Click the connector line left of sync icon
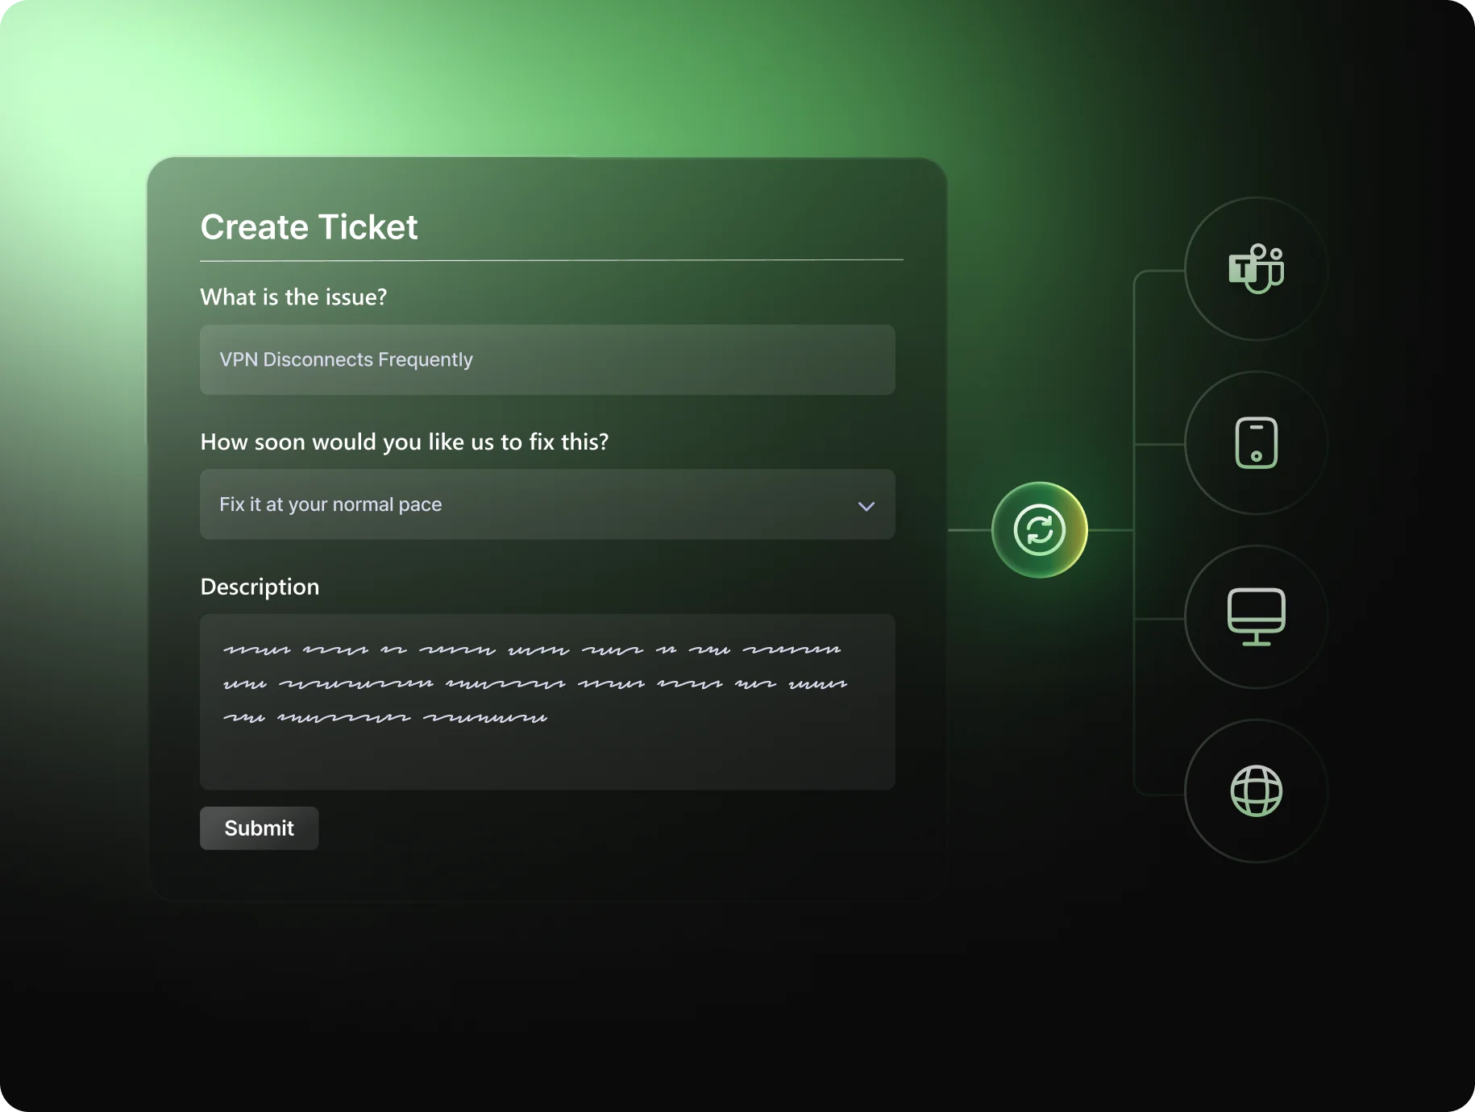Screen dimensions: 1475x1112 pyautogui.click(x=969, y=530)
